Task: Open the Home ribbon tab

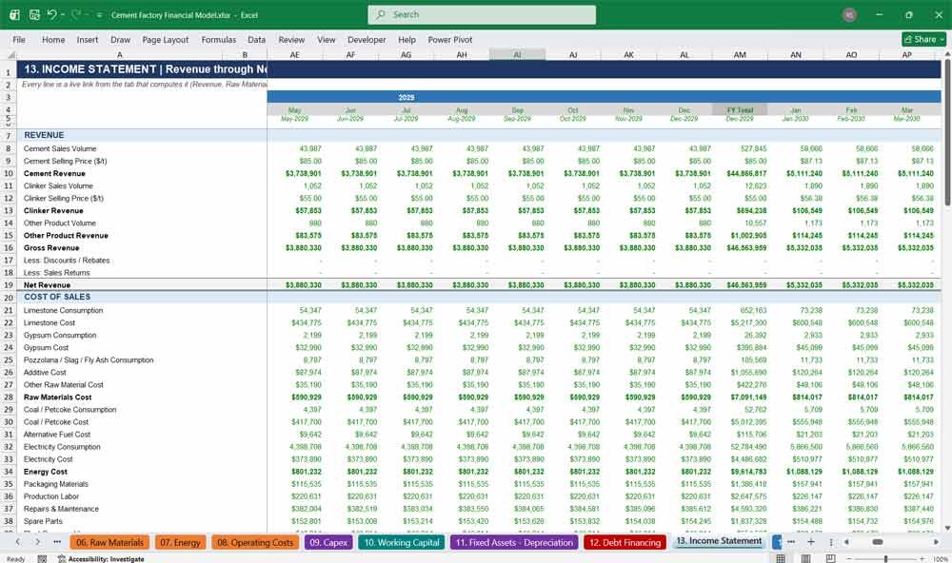Action: [53, 39]
